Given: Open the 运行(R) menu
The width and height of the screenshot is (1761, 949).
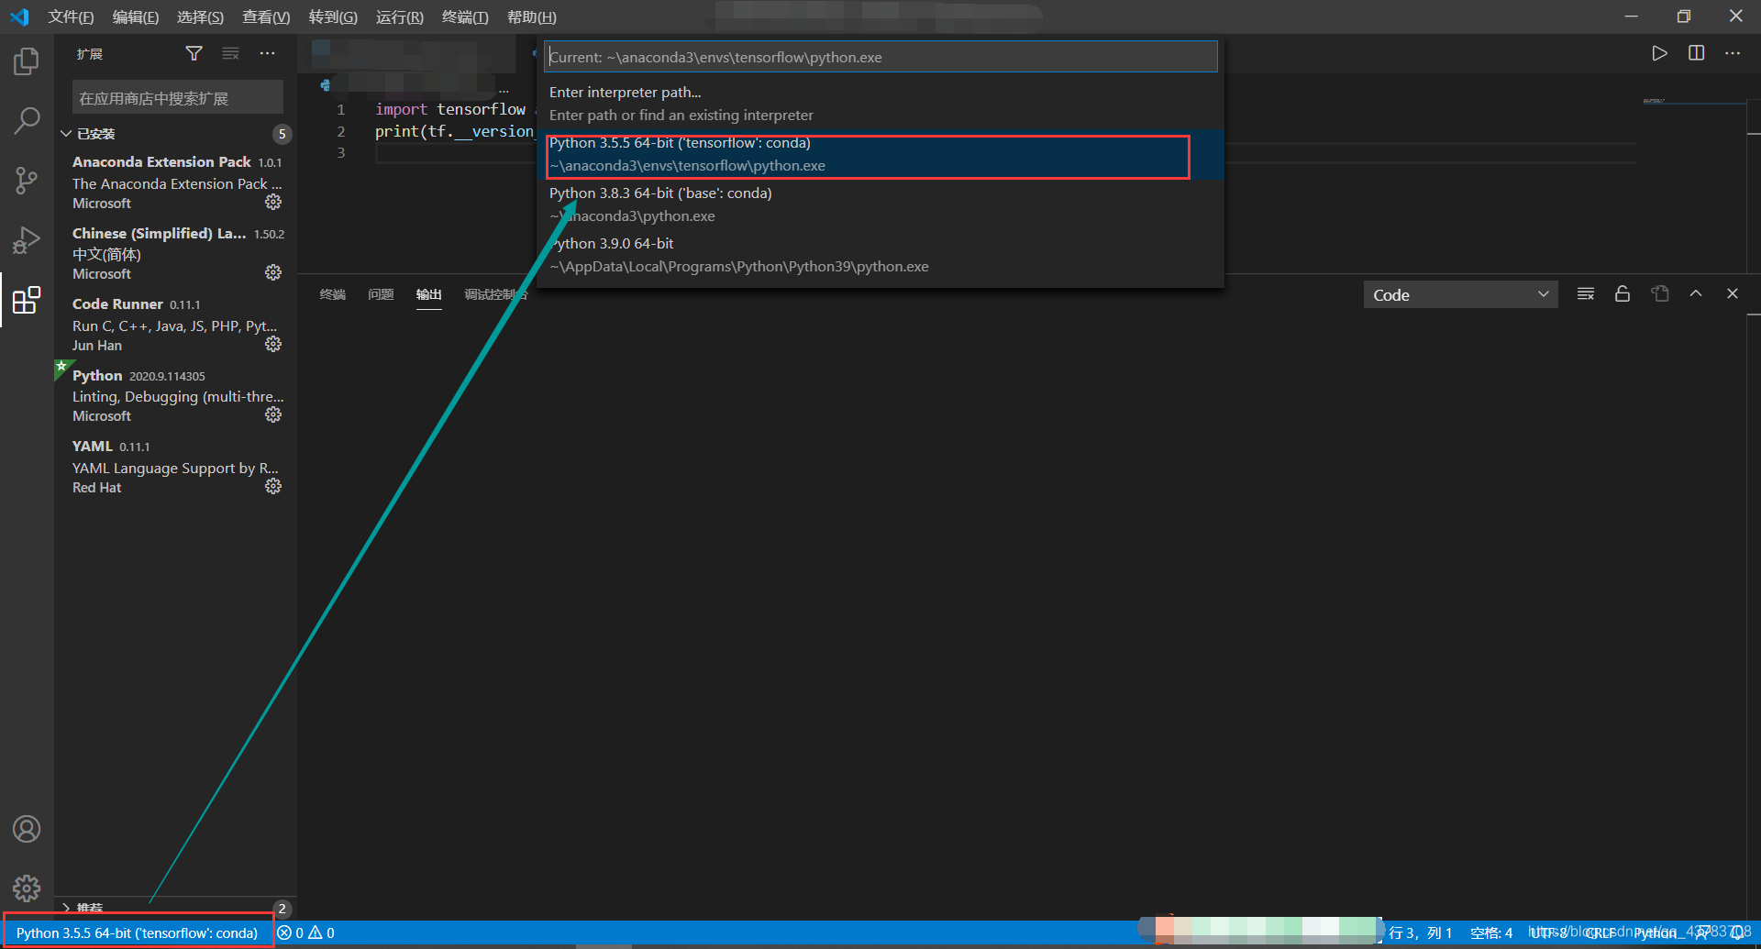Looking at the screenshot, I should coord(400,17).
